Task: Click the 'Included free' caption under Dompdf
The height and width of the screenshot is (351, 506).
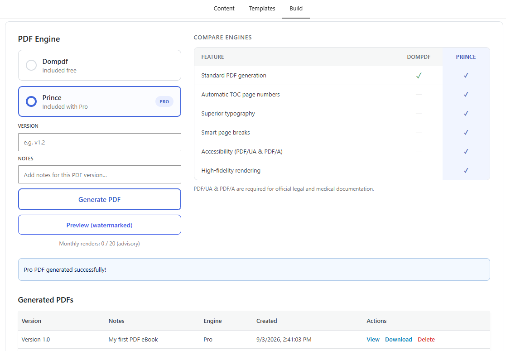Action: 59,70
